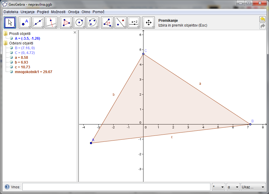Open the superscript ² symbol dropdown
The height and width of the screenshot is (194, 269).
pyautogui.click(x=218, y=187)
